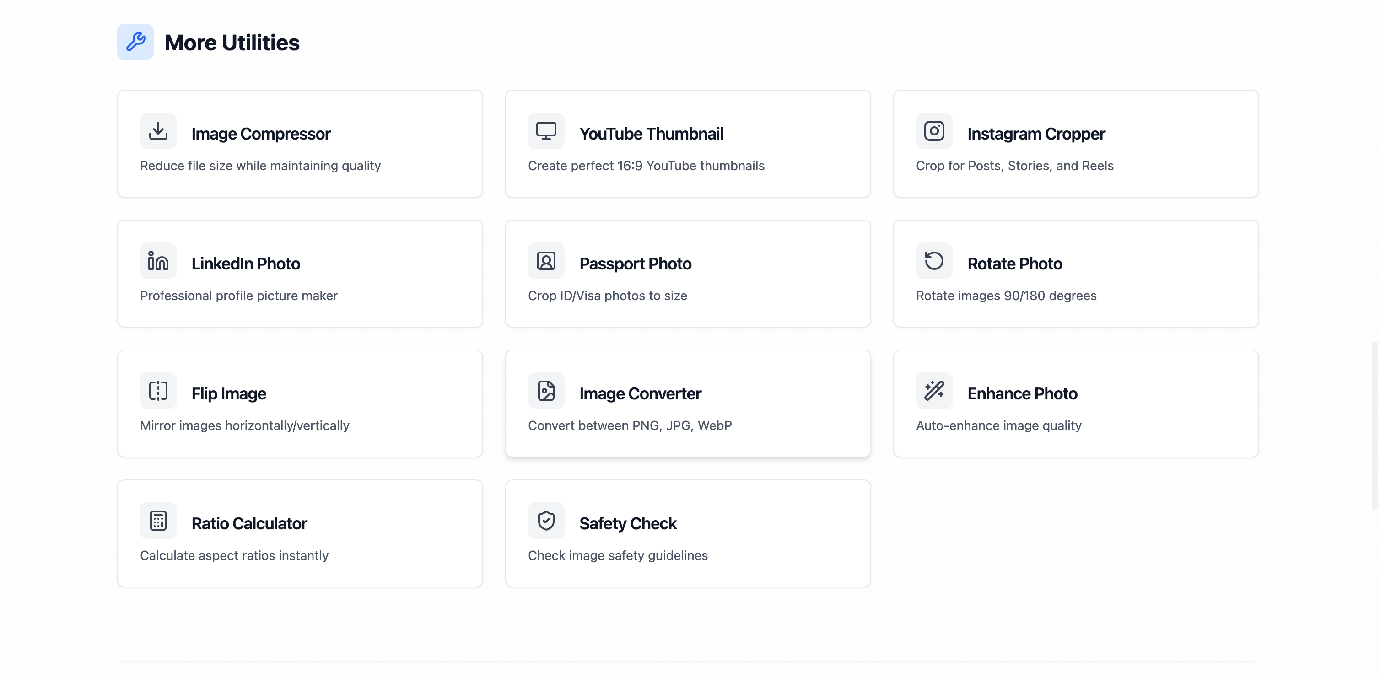Open the Safety Check tool
Screen dimensions: 1380x678
tap(688, 533)
